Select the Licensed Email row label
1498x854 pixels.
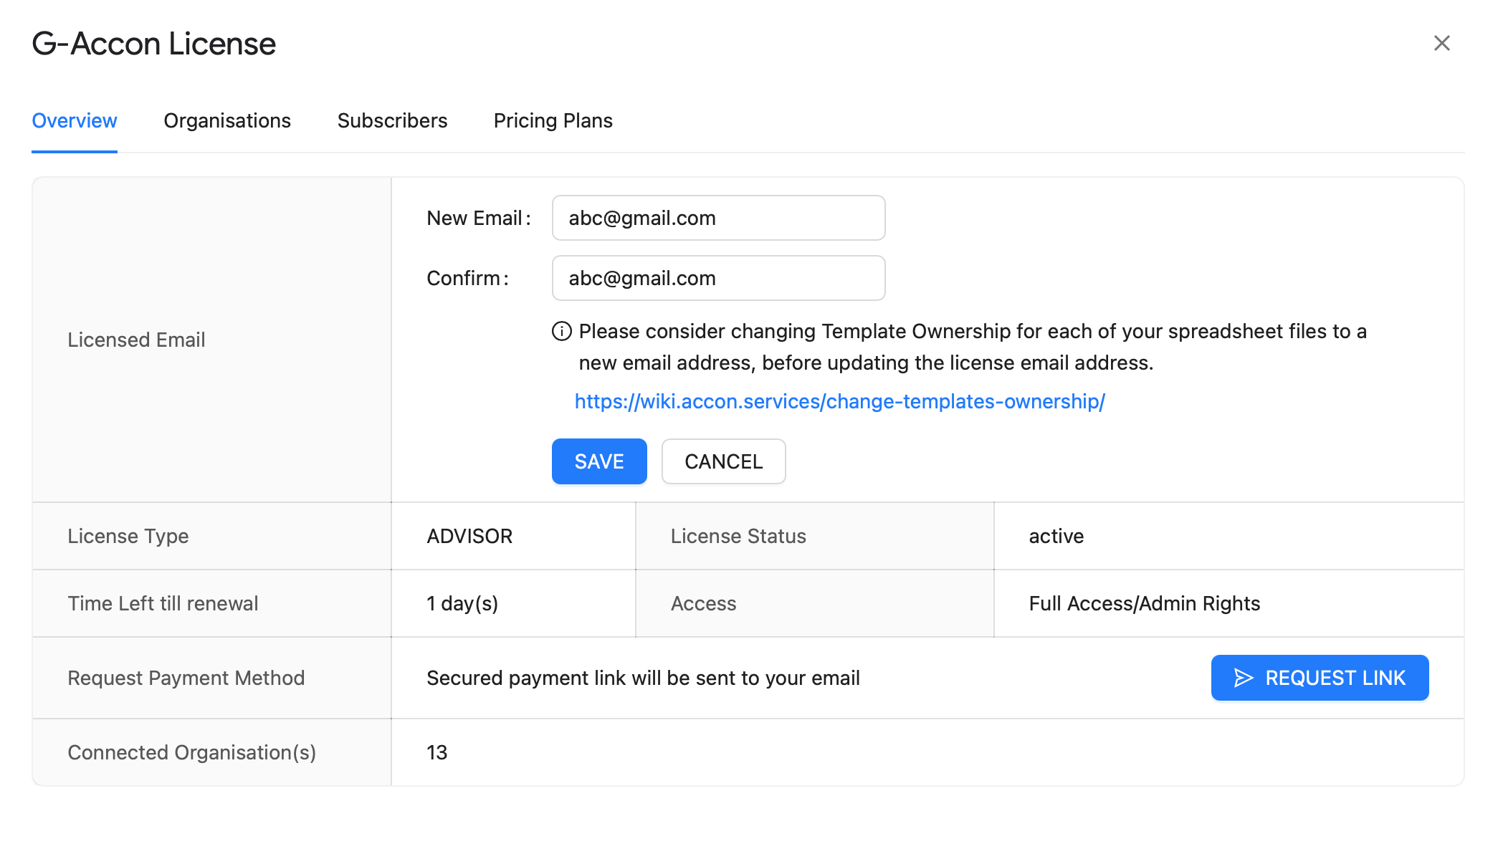(136, 340)
